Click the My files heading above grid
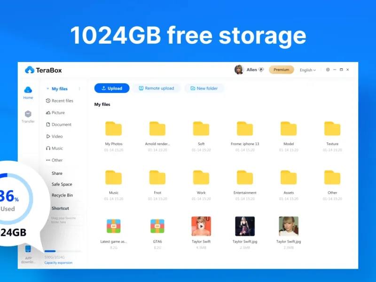 pos(102,104)
